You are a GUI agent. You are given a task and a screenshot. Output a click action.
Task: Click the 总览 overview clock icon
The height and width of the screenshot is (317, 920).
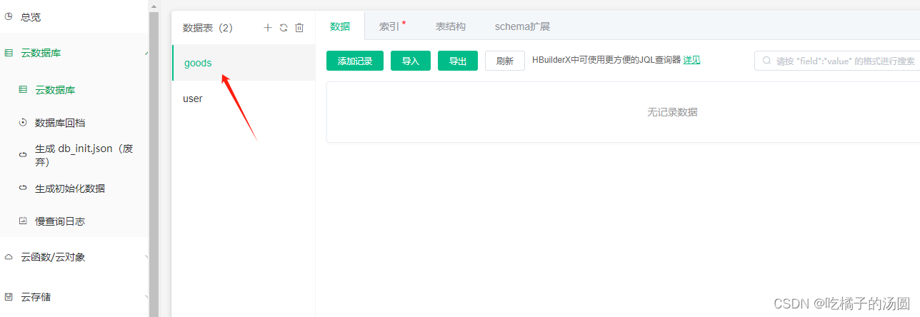click(9, 16)
